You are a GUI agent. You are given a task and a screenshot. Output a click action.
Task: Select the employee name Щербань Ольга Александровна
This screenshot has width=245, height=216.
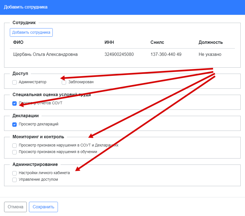[45, 54]
